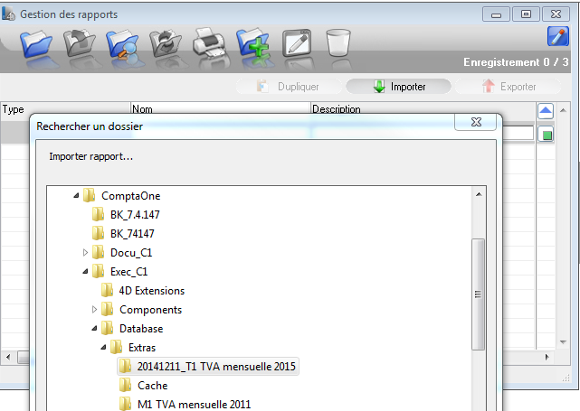Expand the Components folder

pyautogui.click(x=94, y=310)
